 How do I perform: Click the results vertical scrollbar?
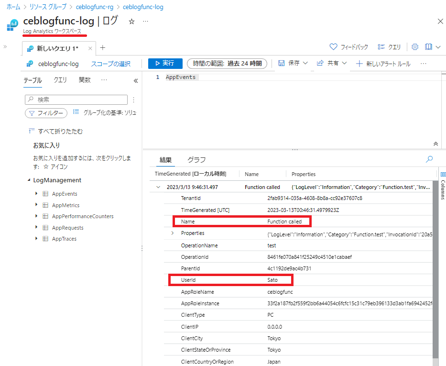click(435, 269)
